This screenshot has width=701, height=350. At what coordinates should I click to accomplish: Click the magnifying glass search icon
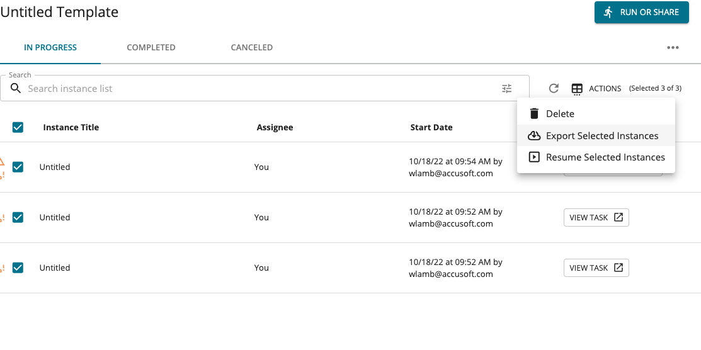pos(16,88)
